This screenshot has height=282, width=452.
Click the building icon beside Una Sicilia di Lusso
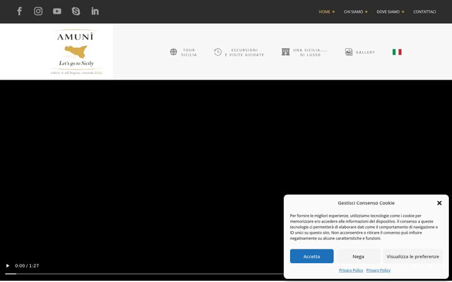286,52
